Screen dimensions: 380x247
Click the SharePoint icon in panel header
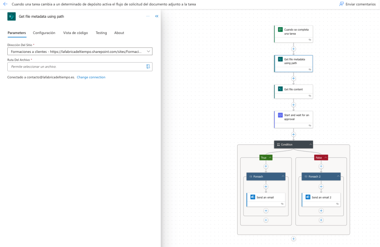pyautogui.click(x=12, y=17)
